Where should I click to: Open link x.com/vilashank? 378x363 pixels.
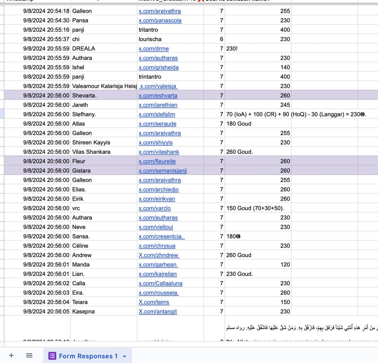pos(159,152)
